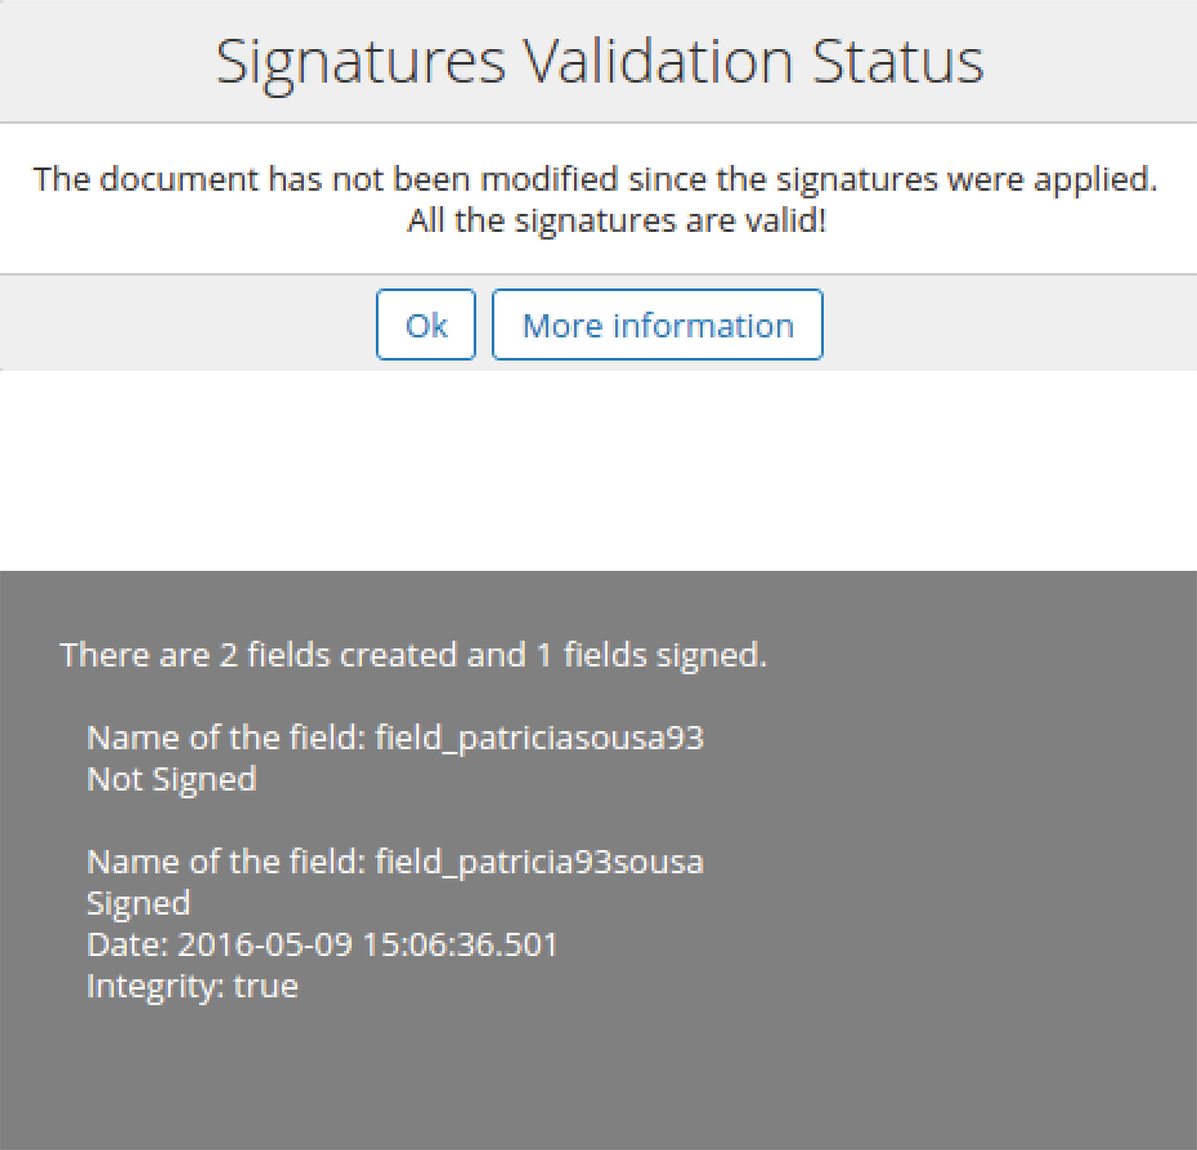
Task: Click the field_patricia93sousa field name
Action: (539, 861)
